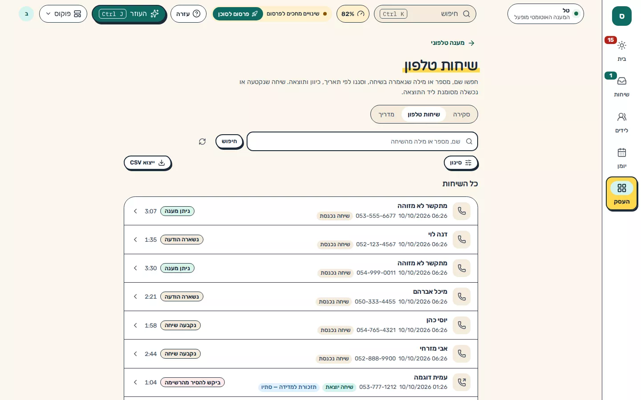The image size is (641, 400).
Task: Click the app logo in the sidebar
Action: coord(621,16)
